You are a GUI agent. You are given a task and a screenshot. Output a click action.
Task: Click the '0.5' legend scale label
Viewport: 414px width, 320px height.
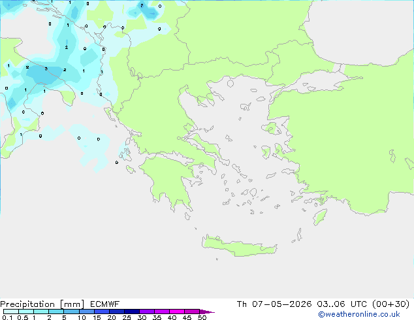(23, 317)
